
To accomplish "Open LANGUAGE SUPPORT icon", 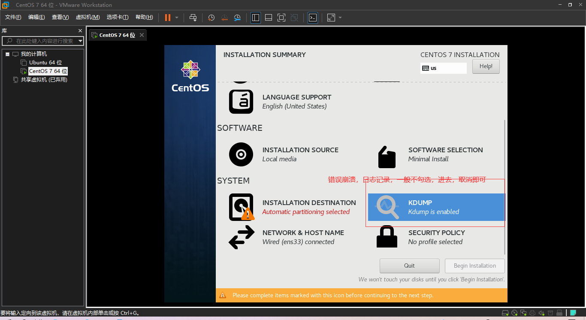I will point(241,102).
